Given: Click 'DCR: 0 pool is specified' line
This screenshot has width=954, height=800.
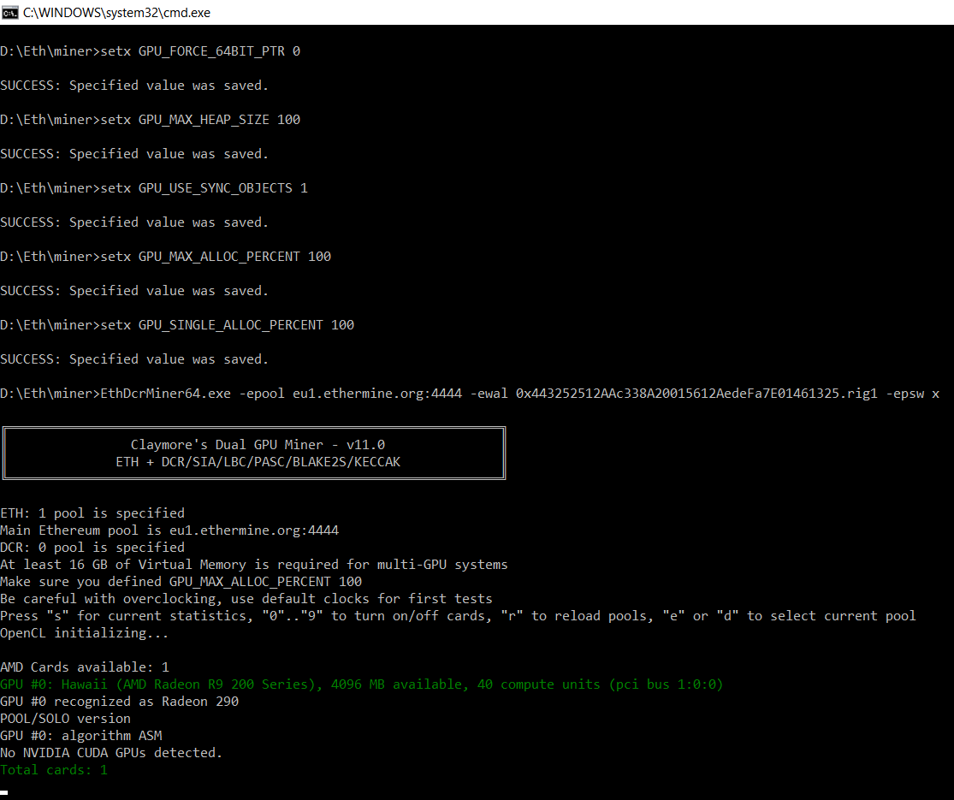Looking at the screenshot, I should 92,547.
